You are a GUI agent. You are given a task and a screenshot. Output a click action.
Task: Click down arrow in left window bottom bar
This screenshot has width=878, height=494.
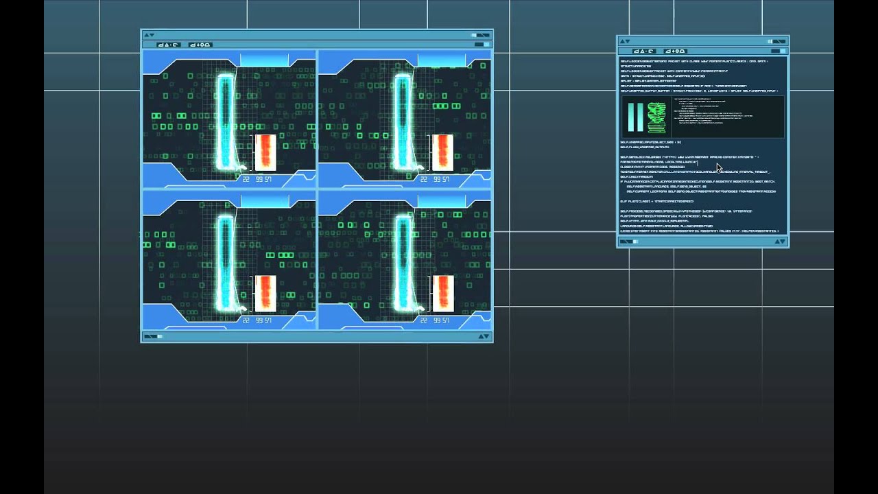pos(488,336)
